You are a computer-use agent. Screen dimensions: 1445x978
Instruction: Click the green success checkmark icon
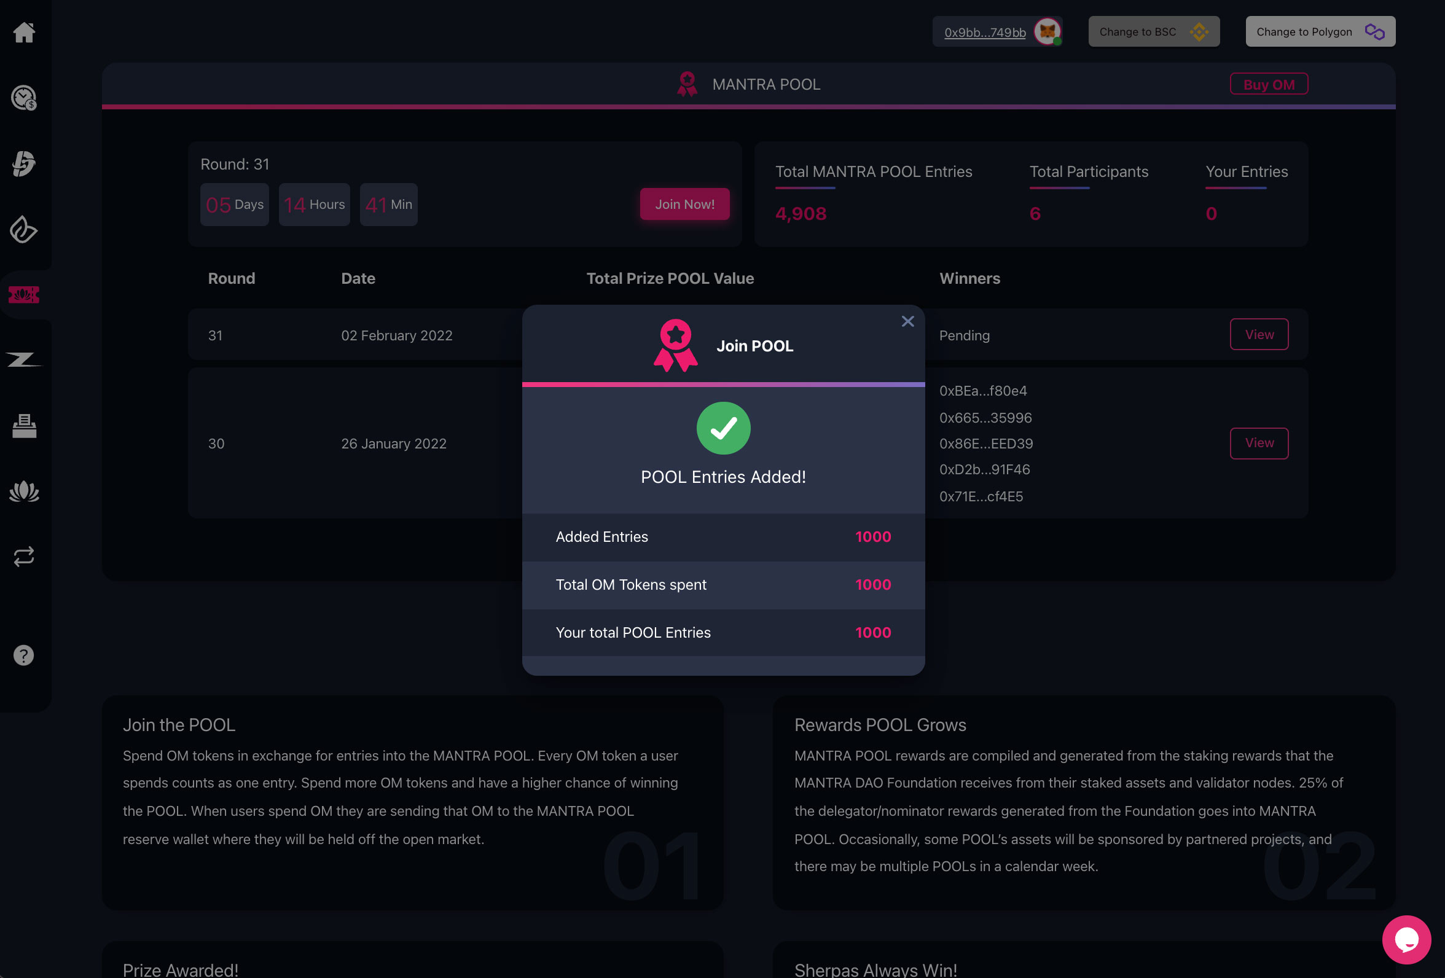click(x=723, y=428)
